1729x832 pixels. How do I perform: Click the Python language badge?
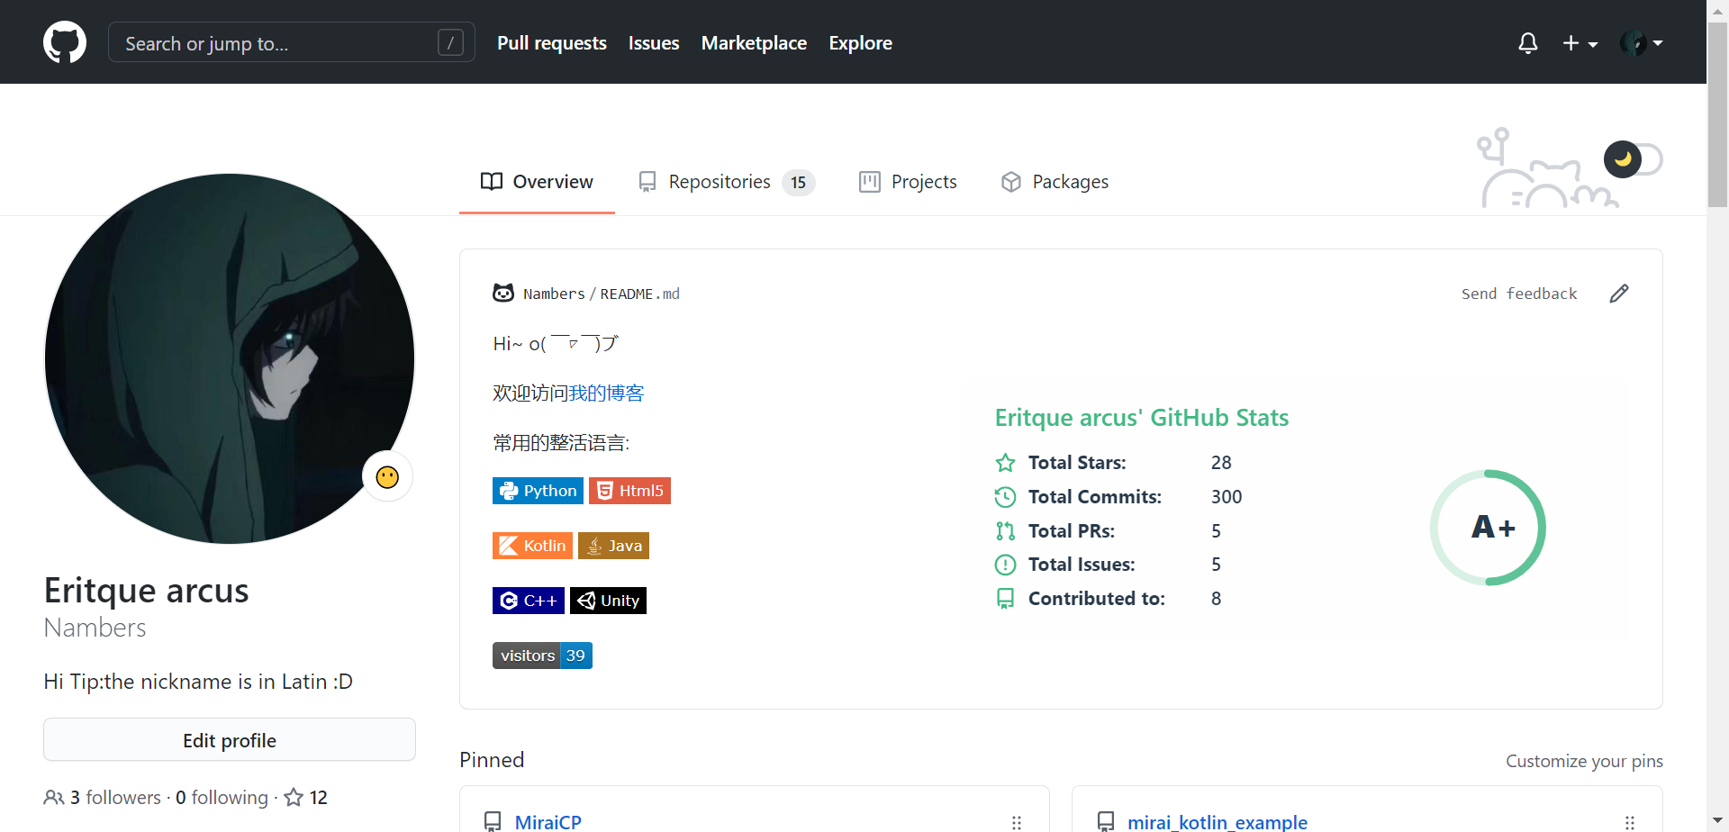[x=538, y=490]
